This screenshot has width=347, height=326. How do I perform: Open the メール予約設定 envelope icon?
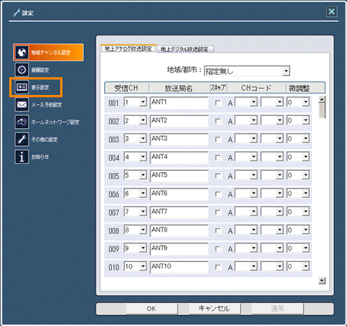click(x=22, y=104)
